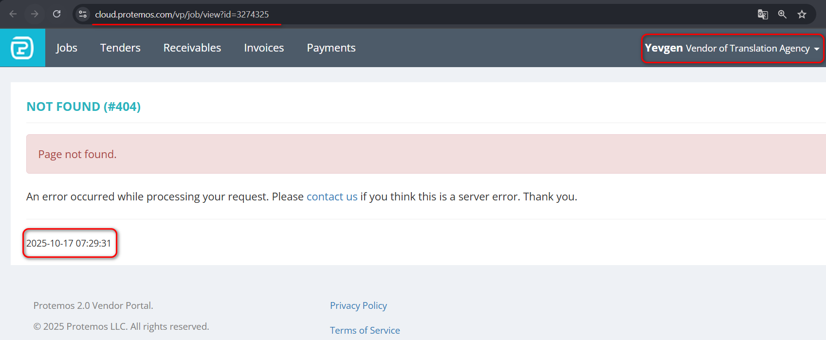Click the browser forward arrow
Image resolution: width=826 pixels, height=340 pixels.
tap(35, 14)
